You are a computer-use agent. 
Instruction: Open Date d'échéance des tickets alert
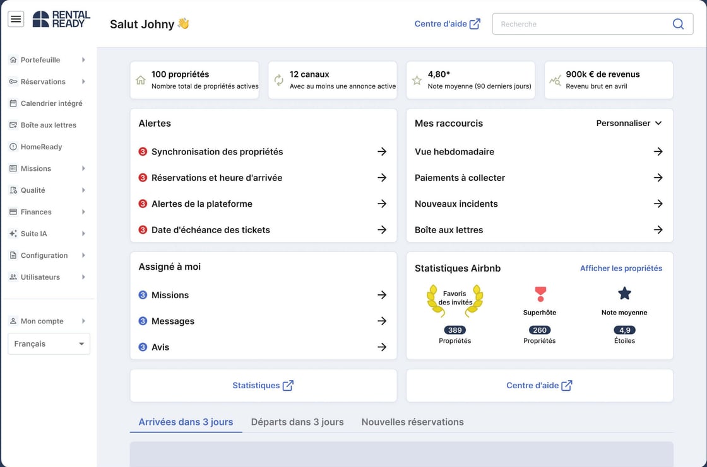tap(263, 229)
